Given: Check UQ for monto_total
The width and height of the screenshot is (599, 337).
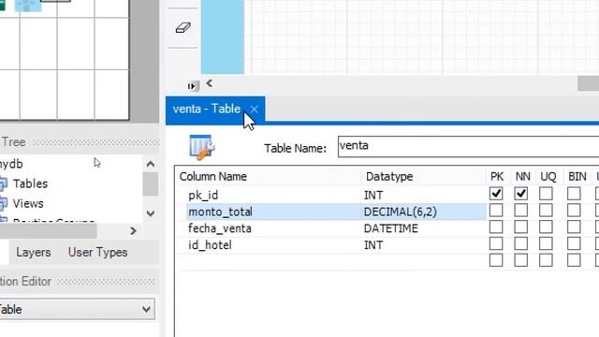Looking at the screenshot, I should pyautogui.click(x=546, y=210).
